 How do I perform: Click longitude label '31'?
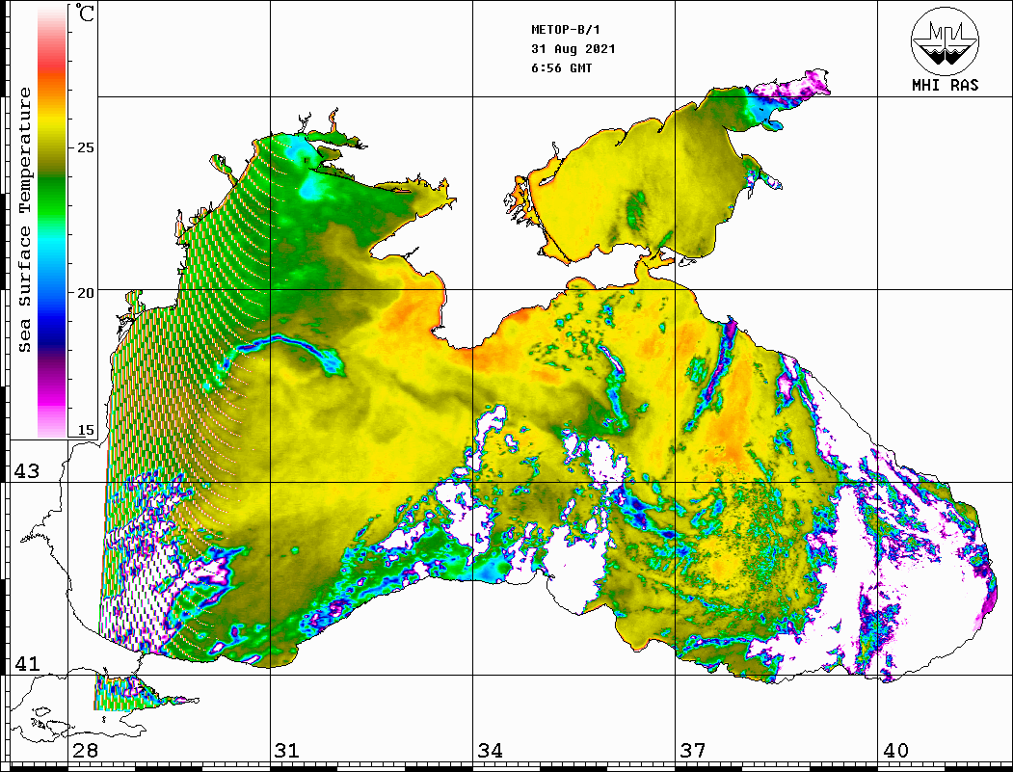coord(287,751)
